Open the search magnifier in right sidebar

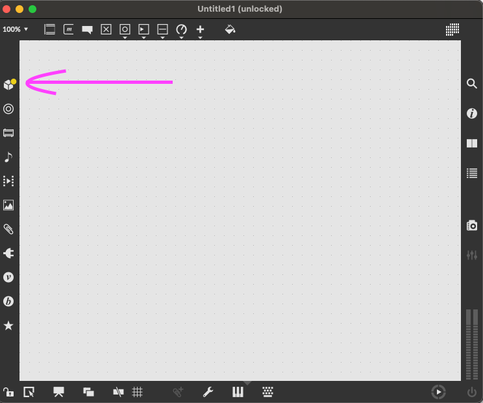pyautogui.click(x=471, y=84)
